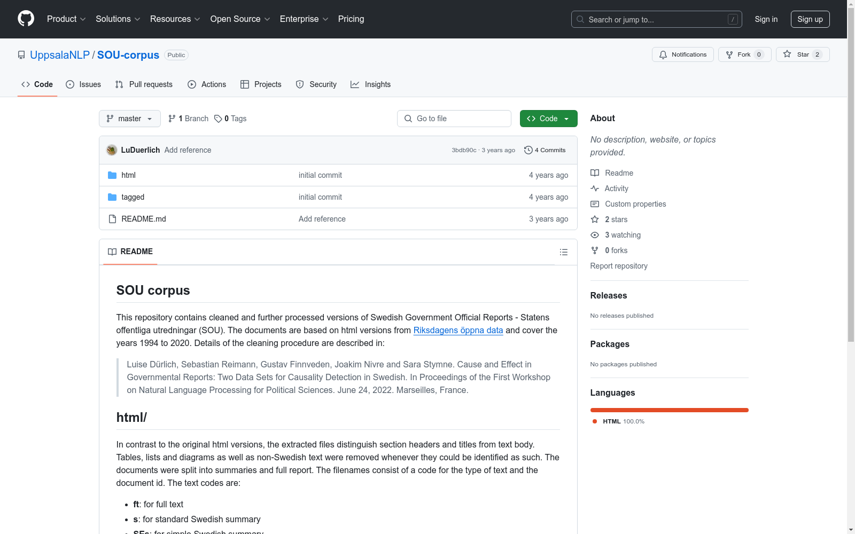Click the tagged folder icon
Screen dimensions: 855x534
[112, 197]
